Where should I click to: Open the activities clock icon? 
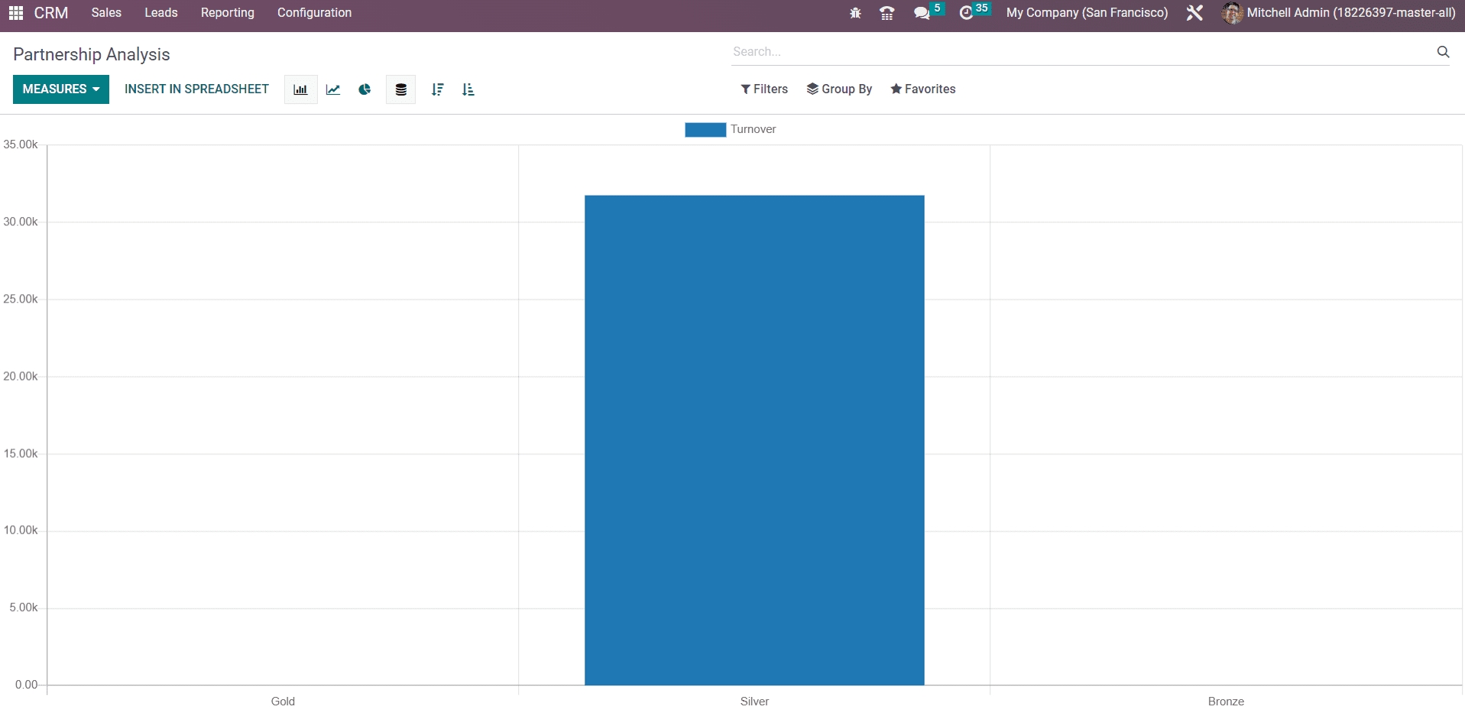pos(967,13)
